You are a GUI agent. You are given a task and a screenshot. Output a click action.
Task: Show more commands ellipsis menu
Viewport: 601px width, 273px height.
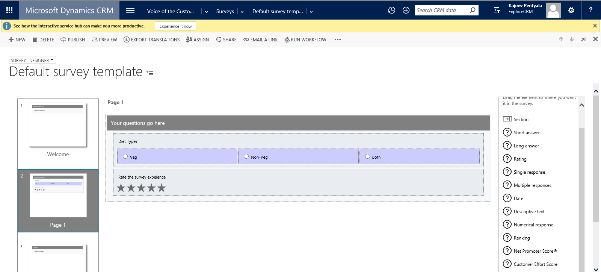pos(337,39)
